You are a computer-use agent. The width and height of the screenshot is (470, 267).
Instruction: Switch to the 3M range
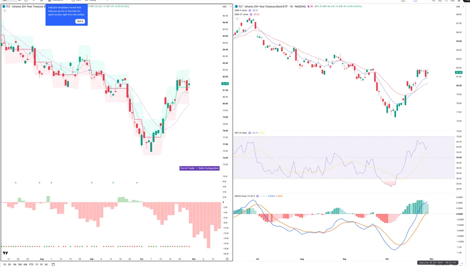[20, 265]
